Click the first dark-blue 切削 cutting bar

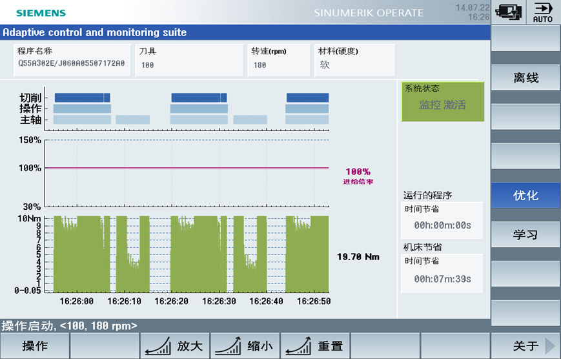pyautogui.click(x=82, y=97)
